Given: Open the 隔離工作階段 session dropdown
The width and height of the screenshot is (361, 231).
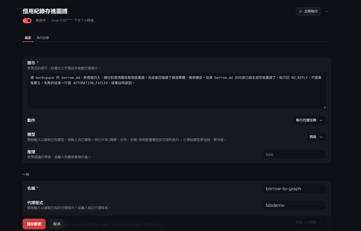Looking at the screenshot, I should click(309, 222).
